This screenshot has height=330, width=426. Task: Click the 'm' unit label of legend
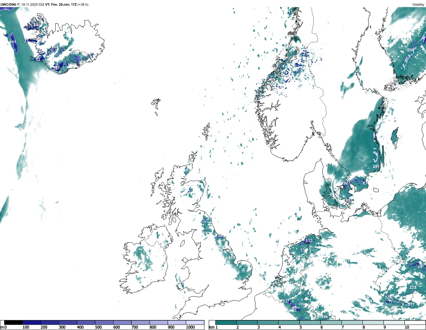(2, 327)
